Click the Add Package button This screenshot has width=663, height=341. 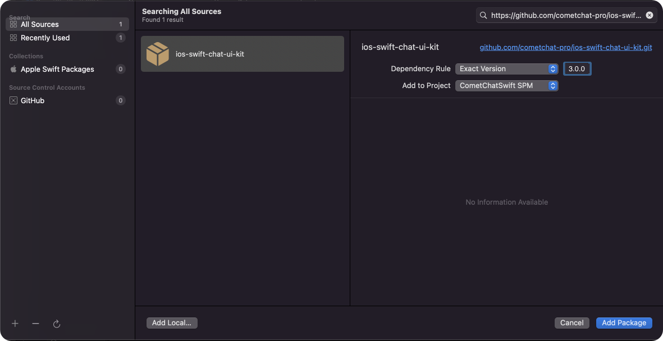click(x=624, y=323)
